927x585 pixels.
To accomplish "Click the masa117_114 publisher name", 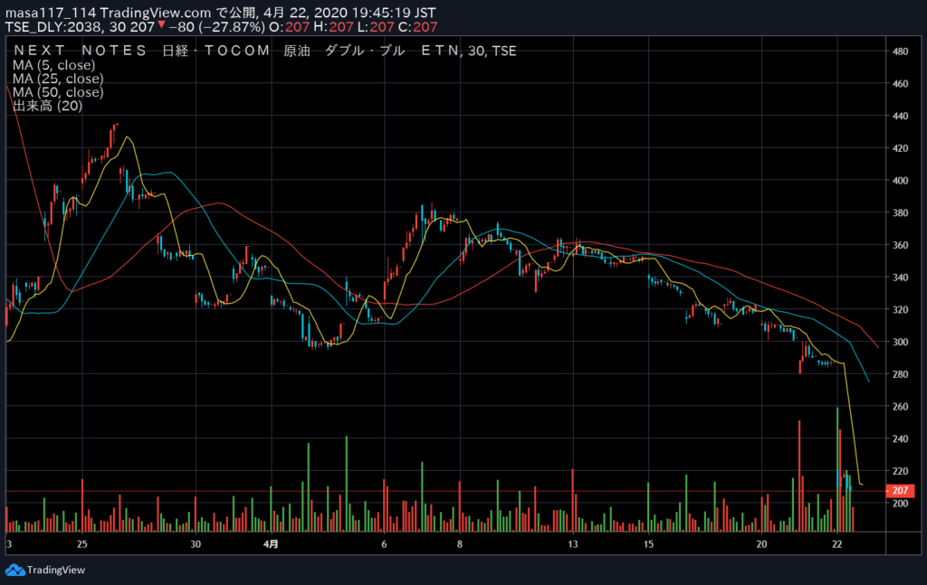I will 51,13.
